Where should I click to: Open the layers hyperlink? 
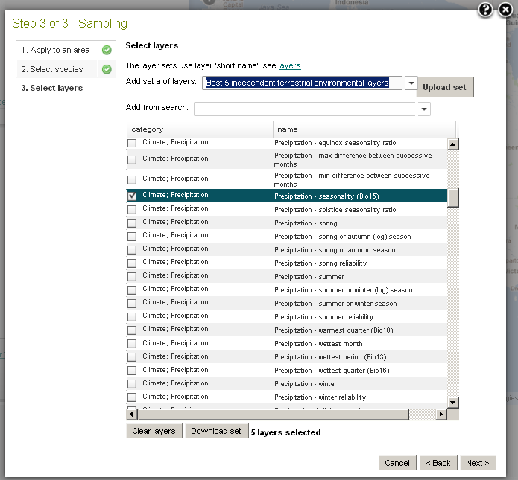(x=289, y=65)
